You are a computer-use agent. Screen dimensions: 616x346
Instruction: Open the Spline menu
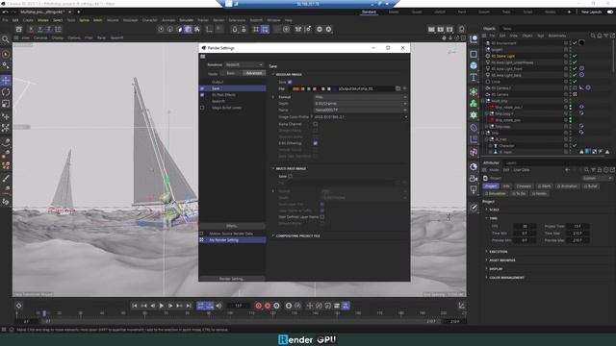pyautogui.click(x=84, y=20)
